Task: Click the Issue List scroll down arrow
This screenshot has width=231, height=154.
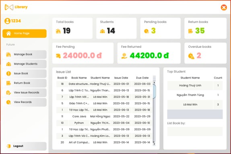Action: click(154, 144)
